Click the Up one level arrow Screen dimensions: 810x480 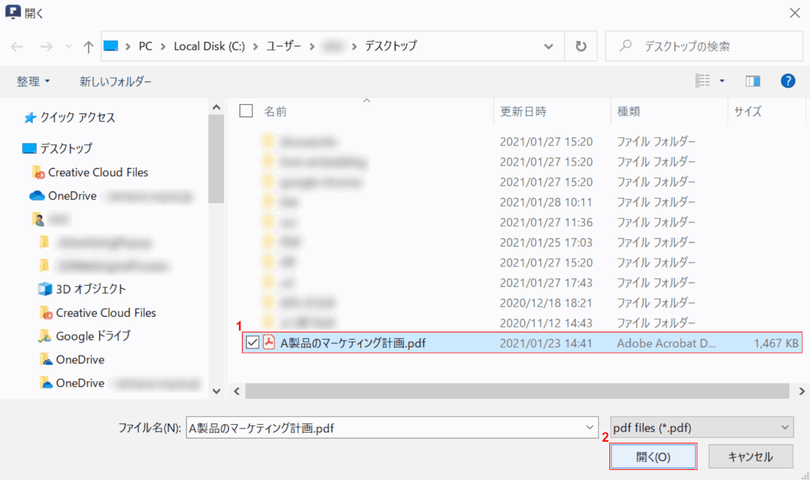tap(88, 47)
